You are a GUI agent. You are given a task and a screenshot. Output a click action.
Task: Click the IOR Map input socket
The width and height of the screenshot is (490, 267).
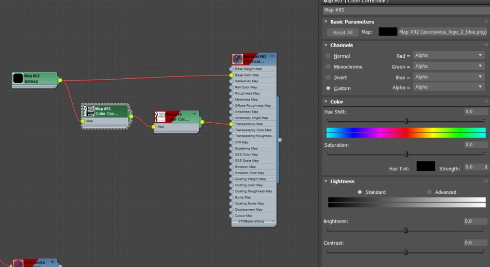click(x=231, y=142)
